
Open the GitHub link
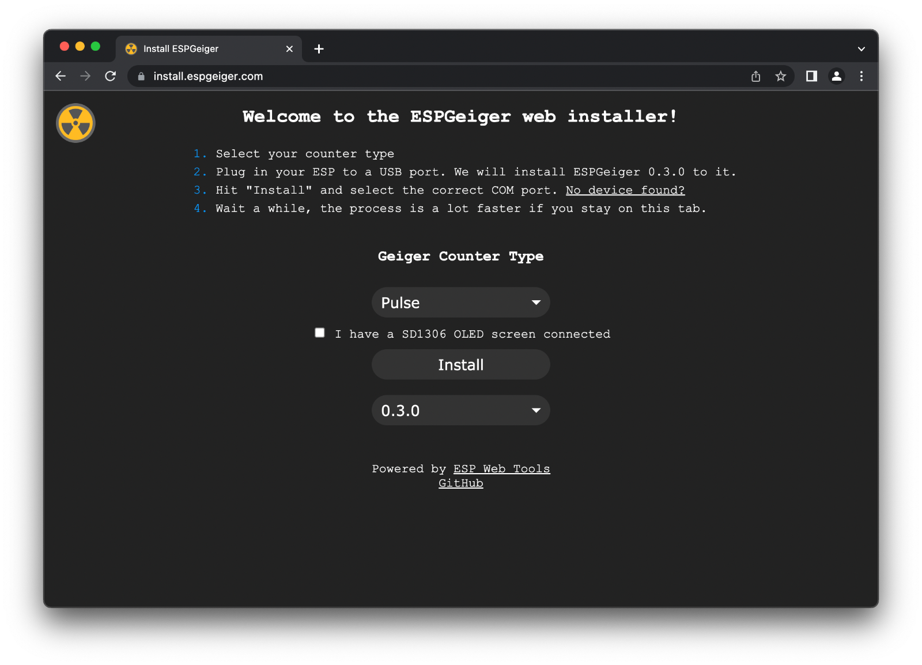click(x=461, y=483)
